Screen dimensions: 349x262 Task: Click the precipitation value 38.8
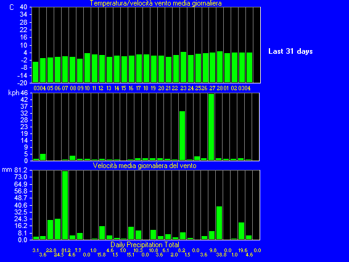221,255
